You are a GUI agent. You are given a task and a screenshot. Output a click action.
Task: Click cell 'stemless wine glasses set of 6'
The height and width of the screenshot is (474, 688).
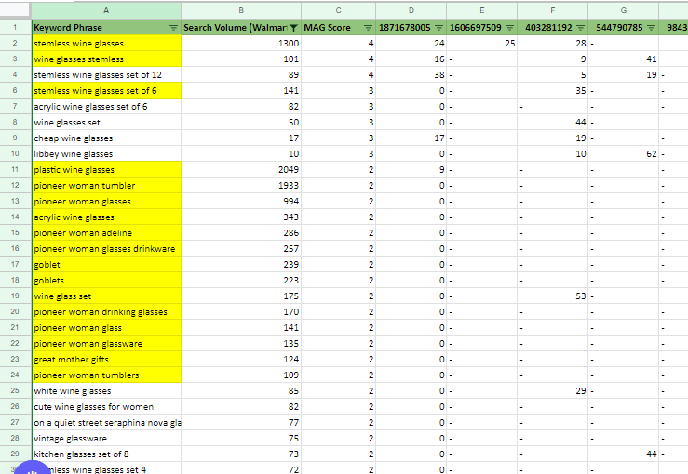(106, 91)
